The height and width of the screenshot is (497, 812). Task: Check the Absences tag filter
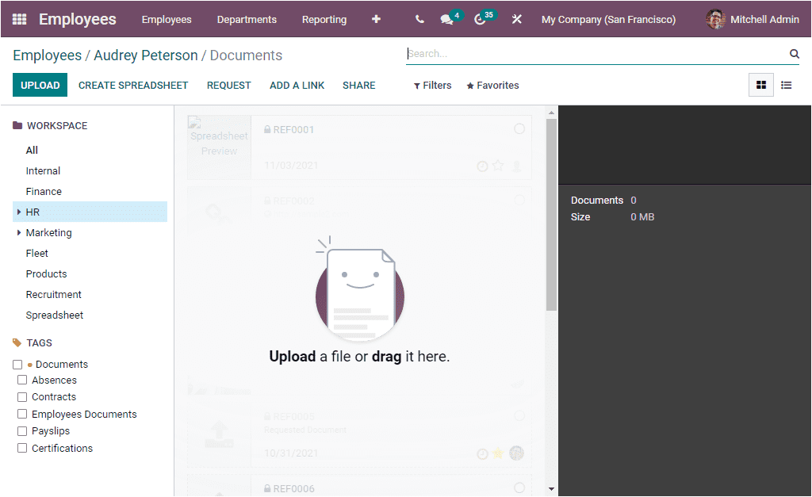click(x=22, y=380)
